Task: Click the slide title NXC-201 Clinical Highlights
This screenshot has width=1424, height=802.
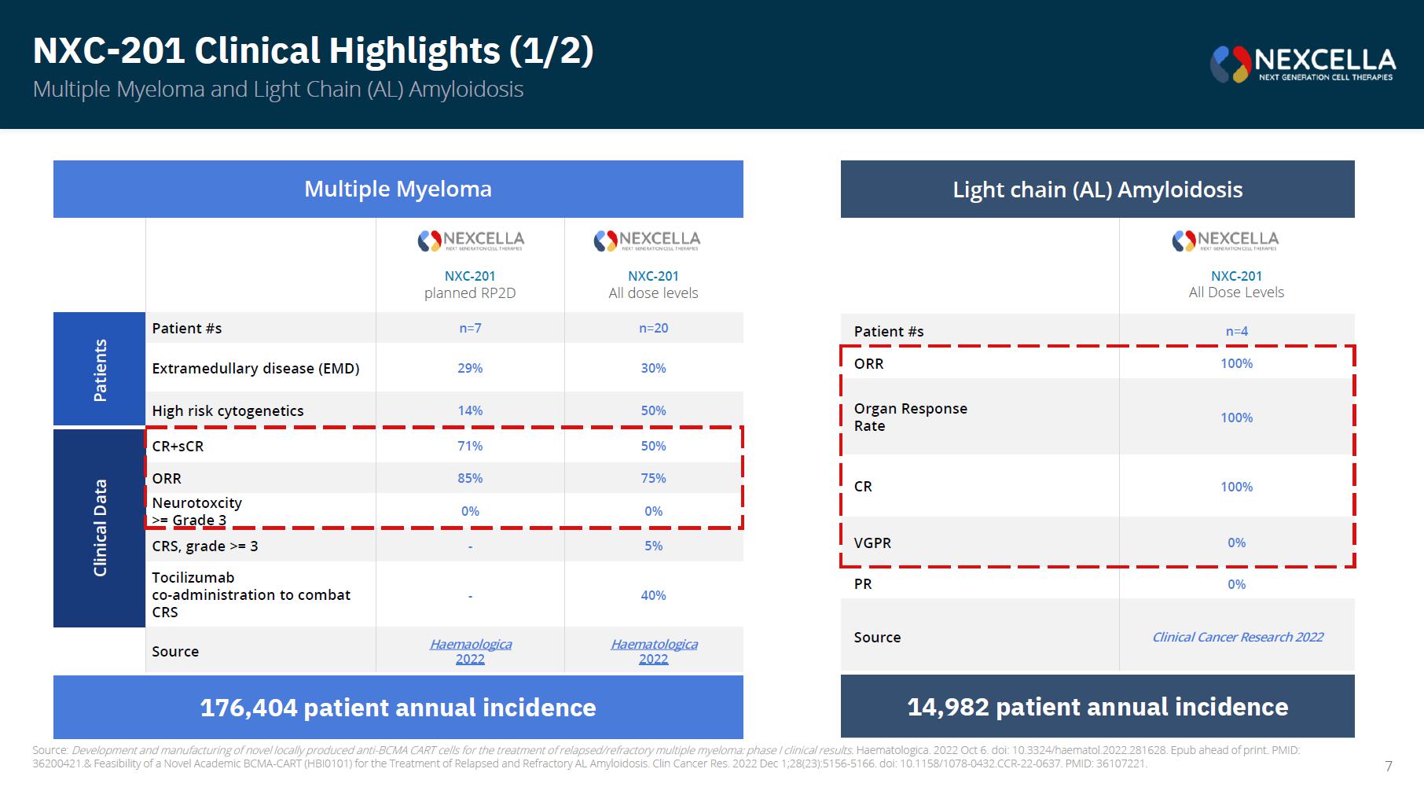Action: [x=313, y=50]
